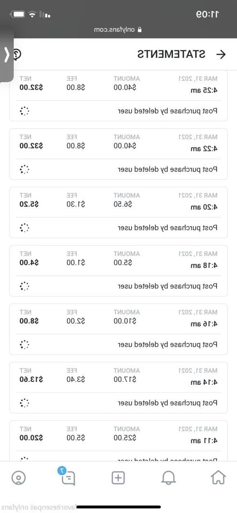
Task: Click the Statements page heading
Action: click(x=171, y=54)
